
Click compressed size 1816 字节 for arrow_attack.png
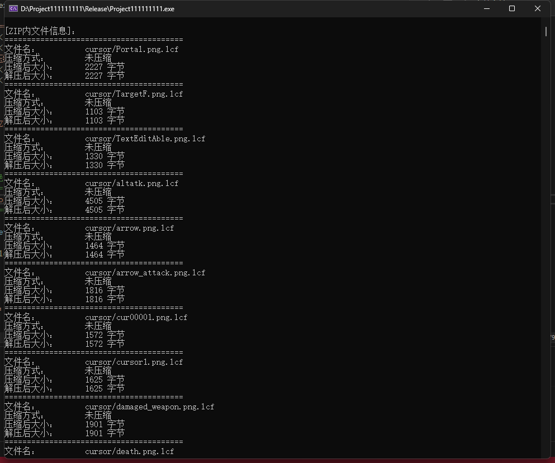click(x=105, y=290)
